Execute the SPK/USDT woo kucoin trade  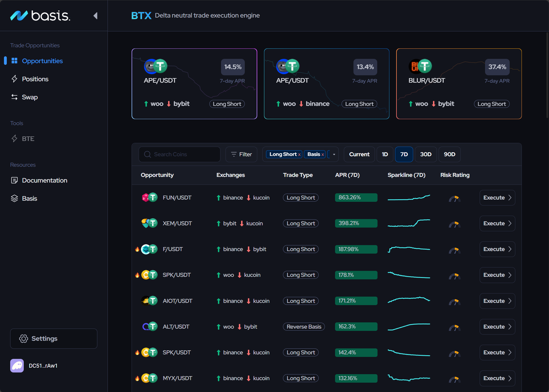tap(497, 275)
